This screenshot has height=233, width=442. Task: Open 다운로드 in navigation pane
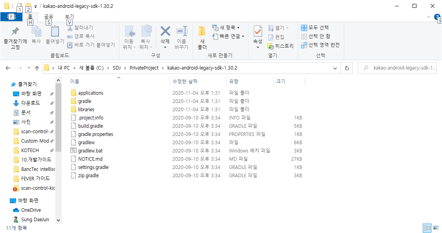(30, 103)
